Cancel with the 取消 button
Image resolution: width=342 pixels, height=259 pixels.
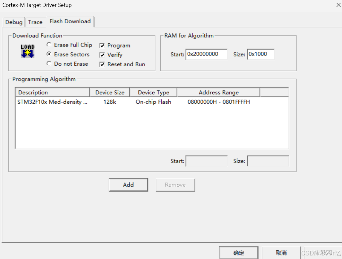click(x=281, y=253)
